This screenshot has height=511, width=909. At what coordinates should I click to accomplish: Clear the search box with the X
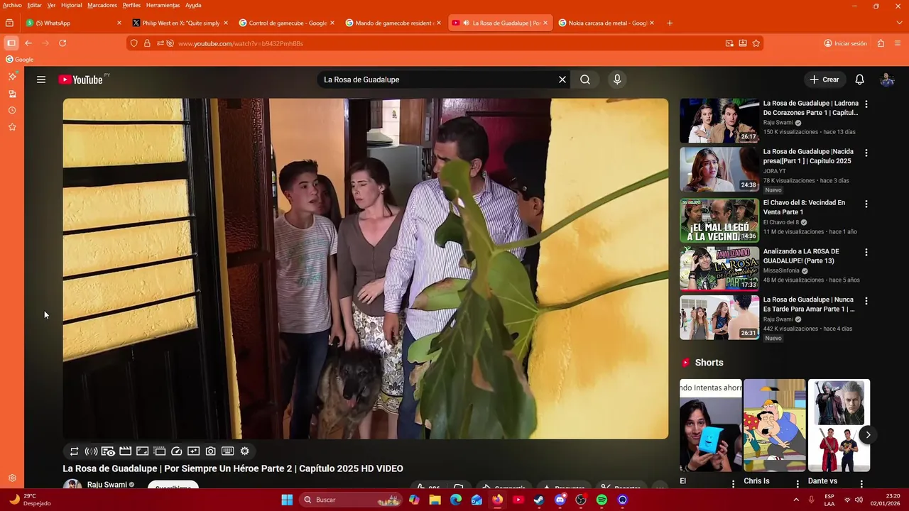tap(562, 79)
